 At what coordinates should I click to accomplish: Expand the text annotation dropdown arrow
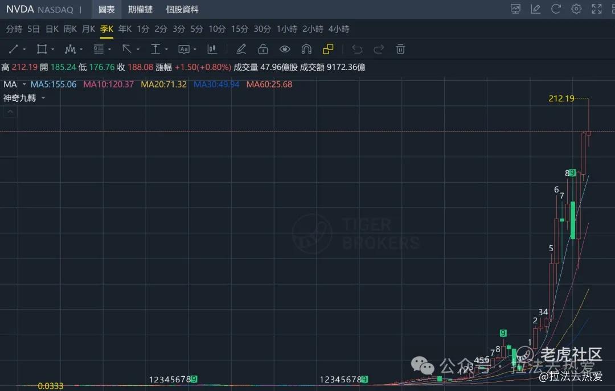click(x=195, y=50)
